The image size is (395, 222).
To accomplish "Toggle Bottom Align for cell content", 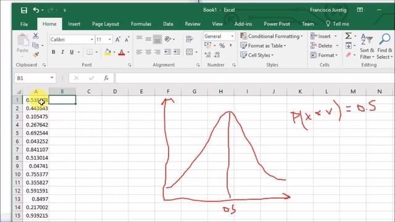I will click(157, 39).
